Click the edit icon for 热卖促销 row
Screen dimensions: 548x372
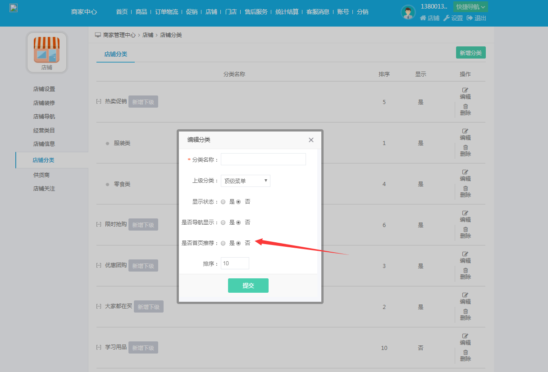pyautogui.click(x=465, y=90)
